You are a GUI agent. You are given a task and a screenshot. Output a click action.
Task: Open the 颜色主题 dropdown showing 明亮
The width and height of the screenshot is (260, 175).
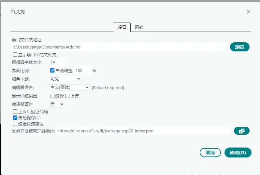tap(65, 79)
